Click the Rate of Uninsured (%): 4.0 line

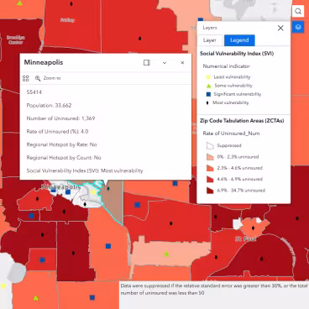[57, 131]
